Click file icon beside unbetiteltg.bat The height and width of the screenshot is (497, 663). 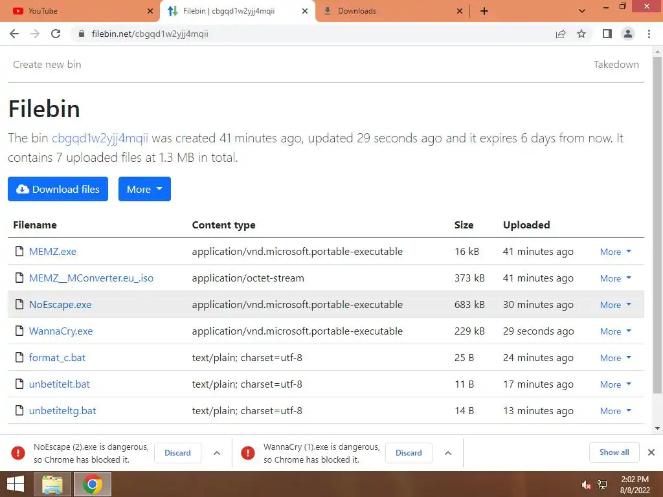[19, 410]
